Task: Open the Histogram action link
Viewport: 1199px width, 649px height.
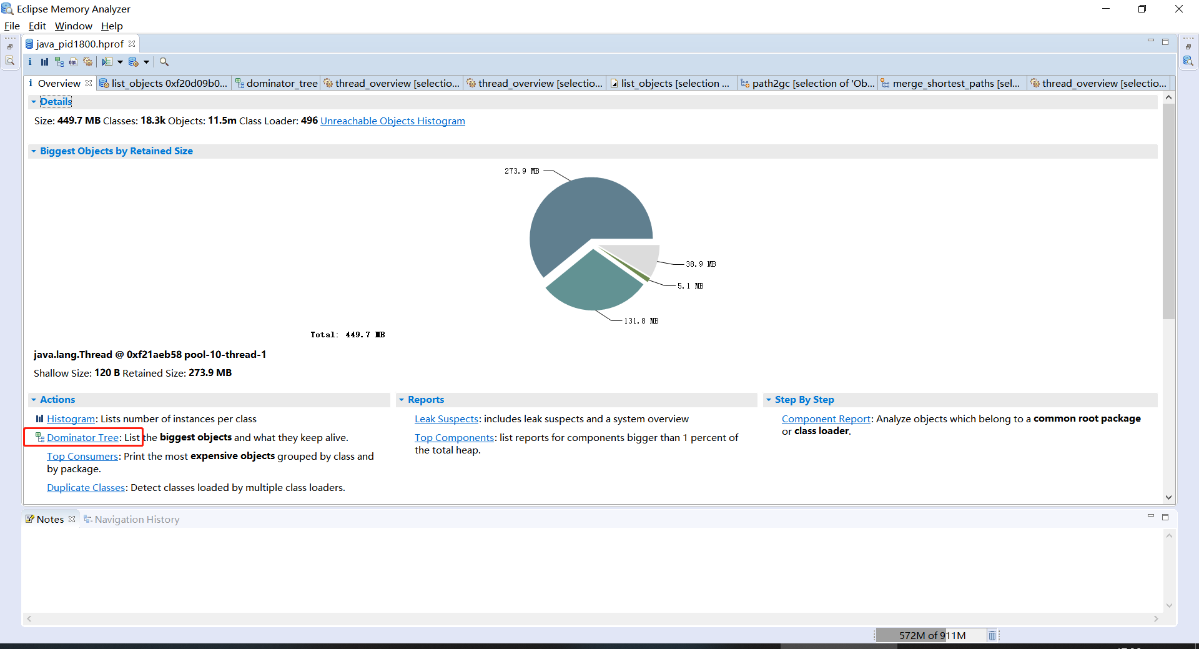Action: tap(71, 419)
